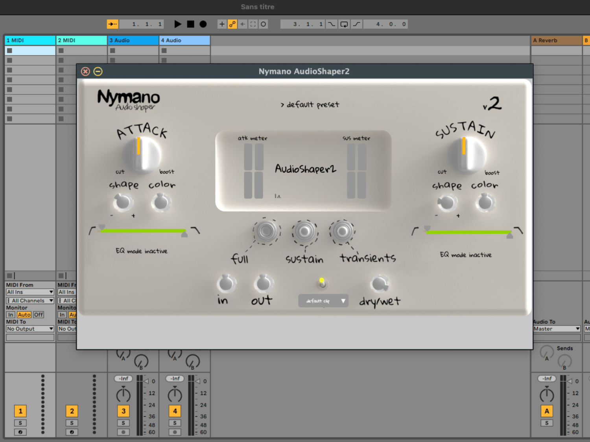Select the 4 Audio track header
This screenshot has height=442, width=590.
pos(184,40)
